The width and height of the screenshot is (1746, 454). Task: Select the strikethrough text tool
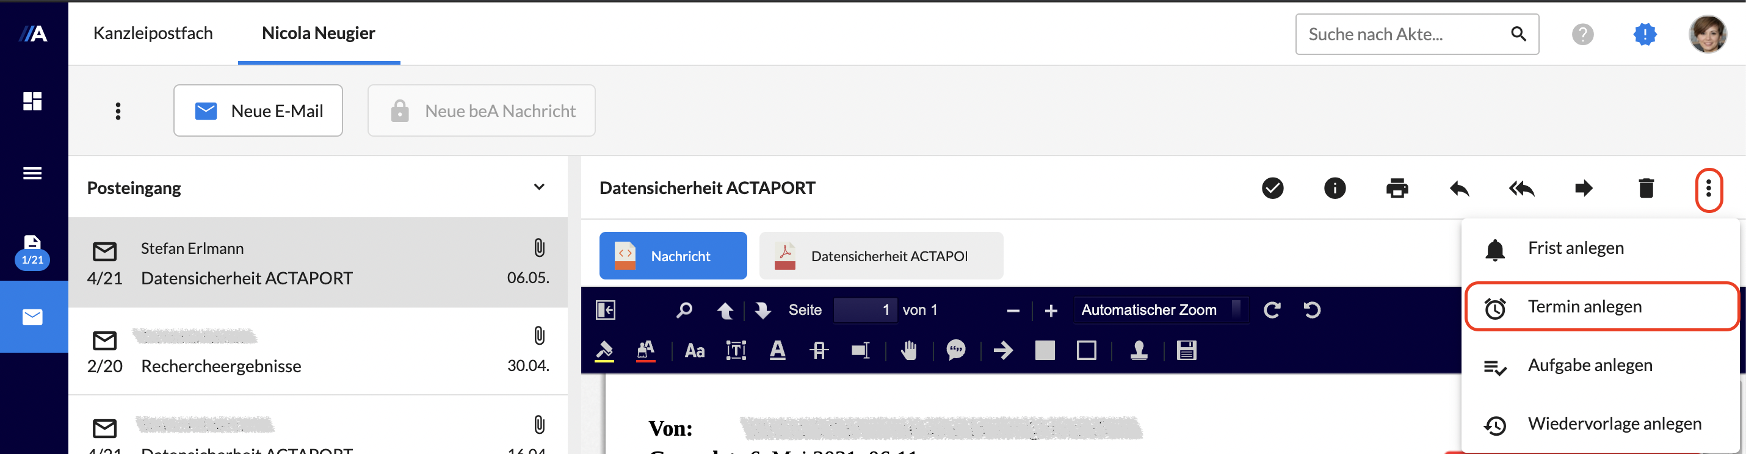click(x=819, y=350)
